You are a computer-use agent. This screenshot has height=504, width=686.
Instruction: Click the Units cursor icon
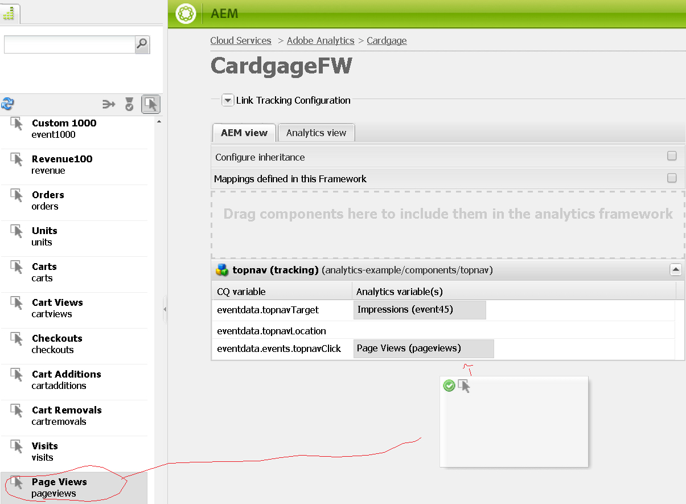[x=17, y=231]
